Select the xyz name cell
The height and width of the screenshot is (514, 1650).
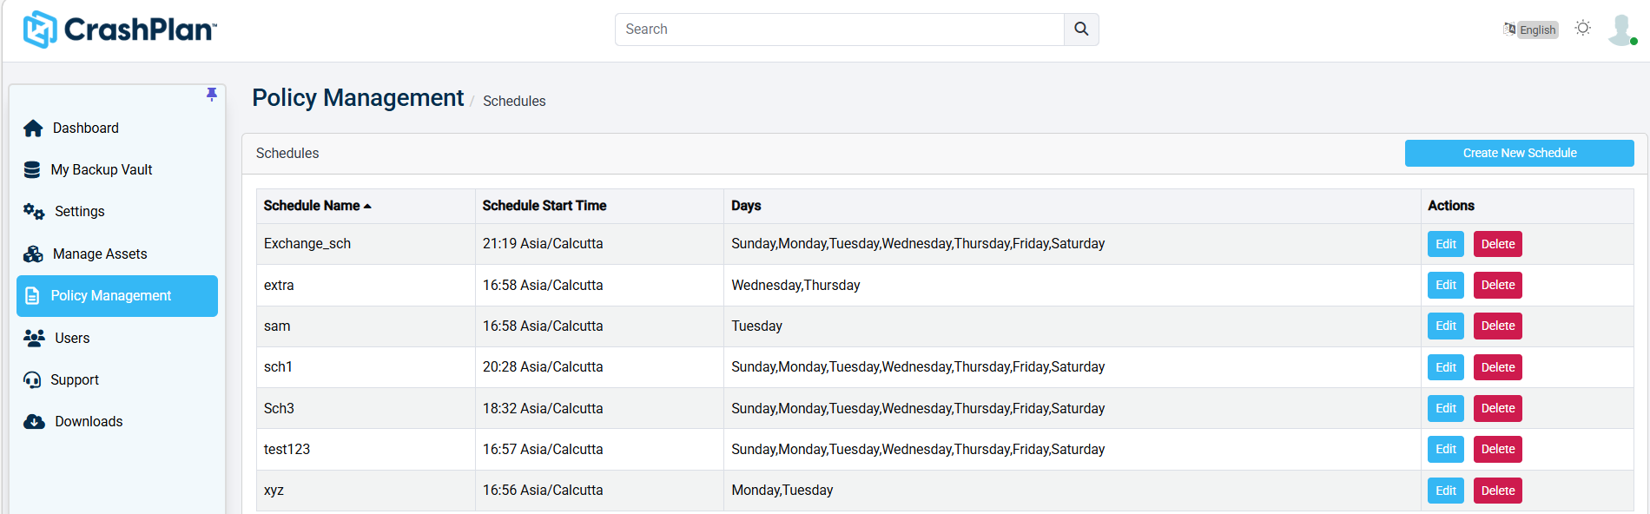tap(366, 491)
